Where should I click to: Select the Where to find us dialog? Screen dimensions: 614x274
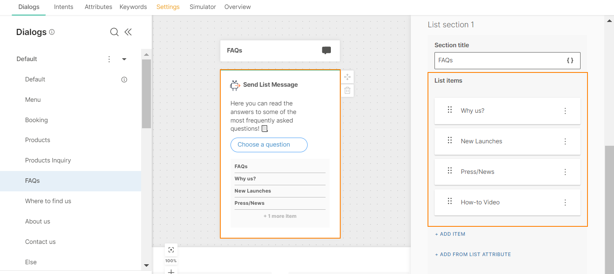[x=48, y=201]
